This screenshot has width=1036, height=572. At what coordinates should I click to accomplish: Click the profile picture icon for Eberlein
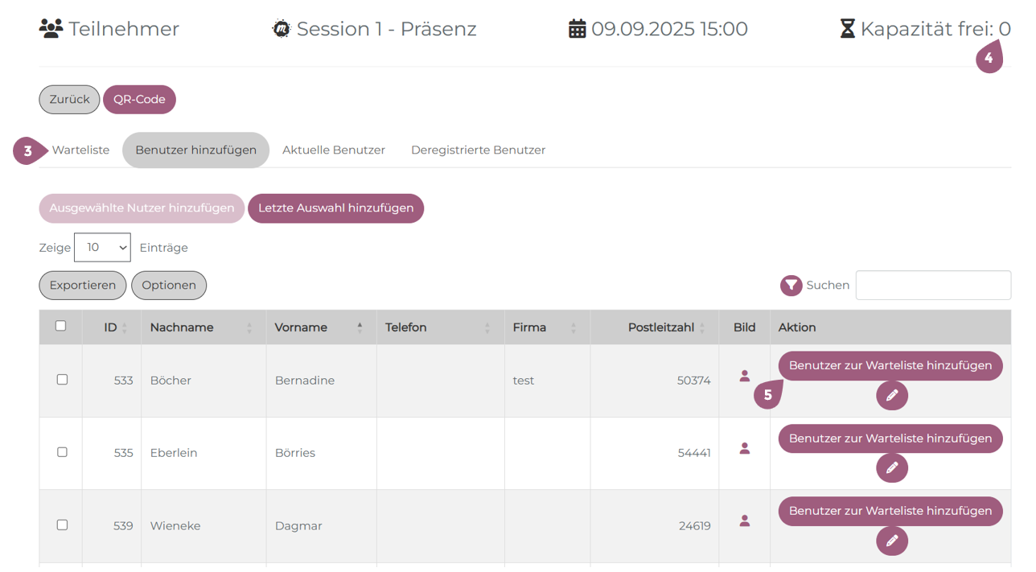[x=745, y=448]
